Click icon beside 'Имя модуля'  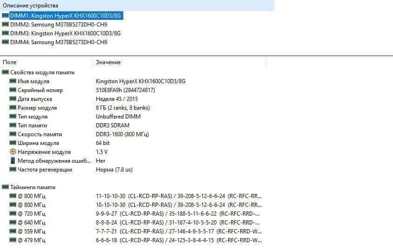pos(13,81)
